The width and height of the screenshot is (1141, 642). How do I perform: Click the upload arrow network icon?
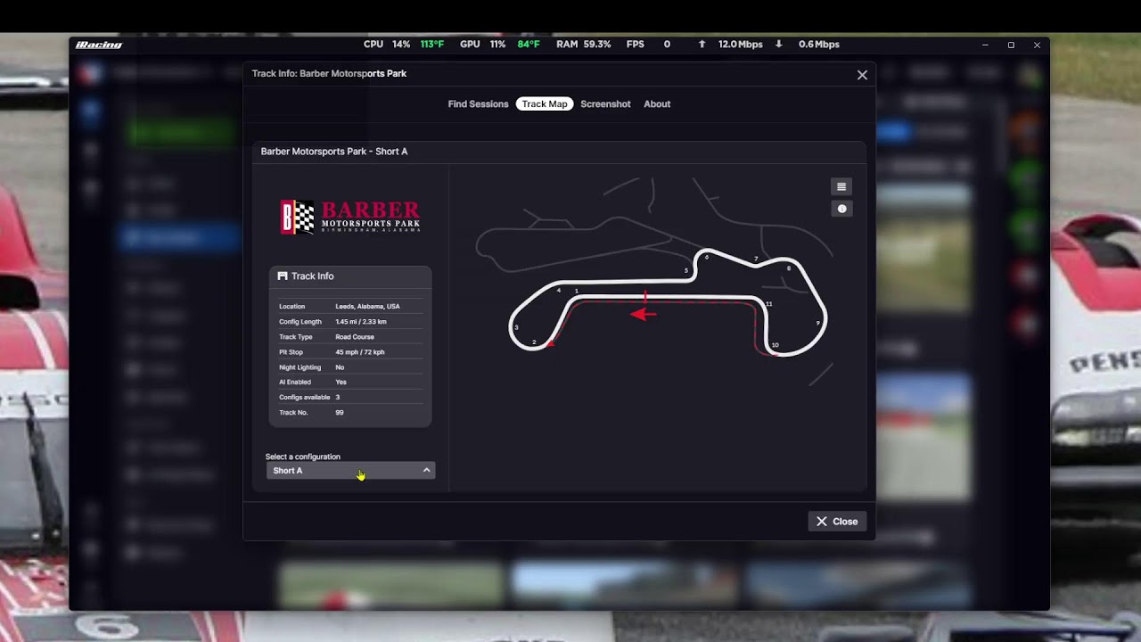(x=702, y=45)
